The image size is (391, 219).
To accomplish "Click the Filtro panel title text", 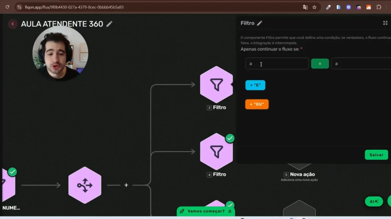I will (247, 23).
